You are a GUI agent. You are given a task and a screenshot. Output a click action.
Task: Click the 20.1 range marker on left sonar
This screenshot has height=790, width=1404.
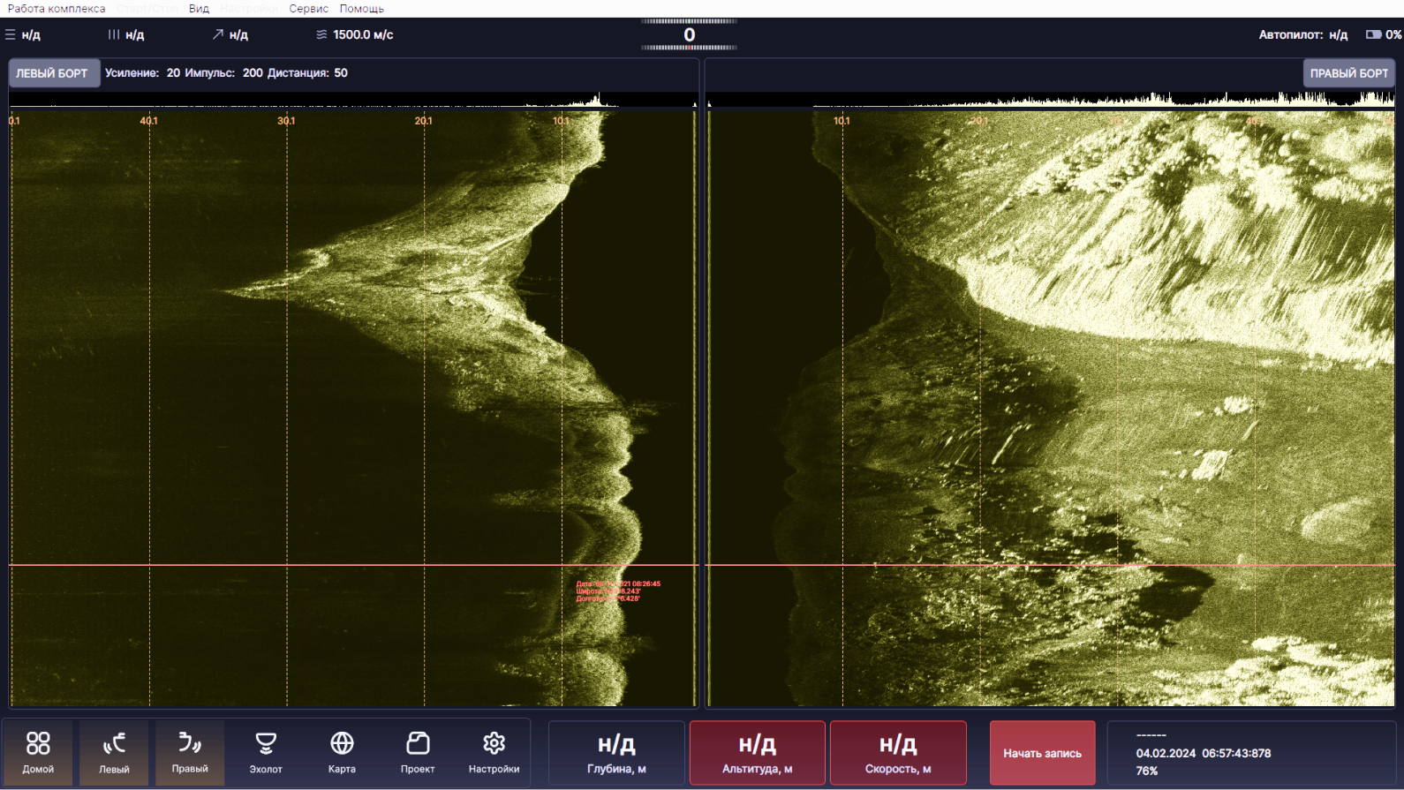click(x=424, y=121)
